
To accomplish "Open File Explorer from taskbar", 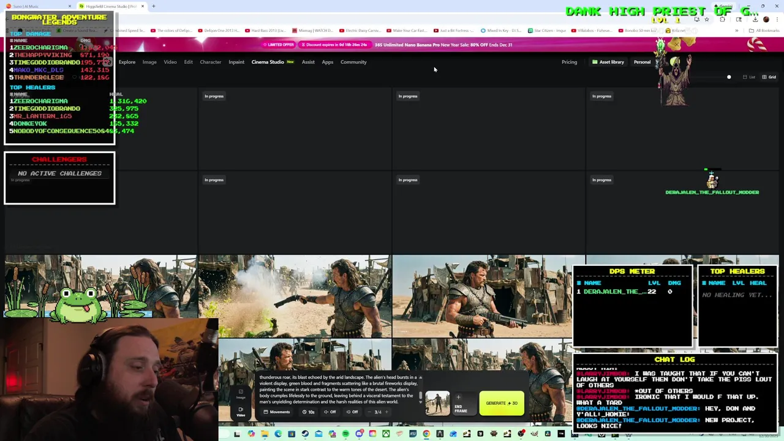I will tap(265, 434).
